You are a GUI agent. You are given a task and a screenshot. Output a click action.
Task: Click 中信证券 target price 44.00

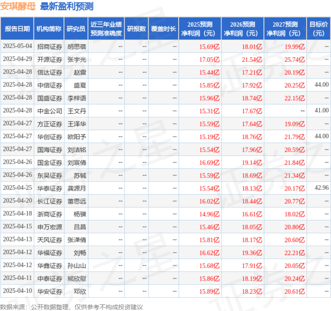321,85
